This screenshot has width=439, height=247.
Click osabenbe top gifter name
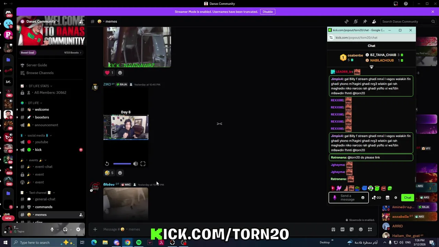coord(355,55)
